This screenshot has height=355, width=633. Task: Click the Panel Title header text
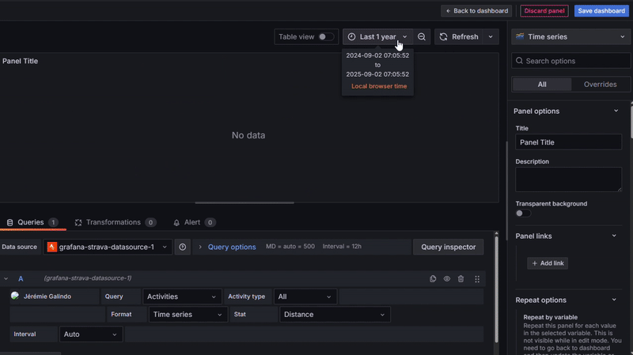21,61
